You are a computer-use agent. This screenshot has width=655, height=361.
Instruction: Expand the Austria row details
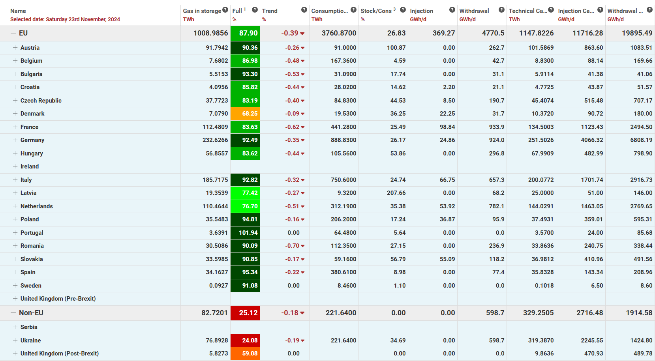click(x=15, y=48)
